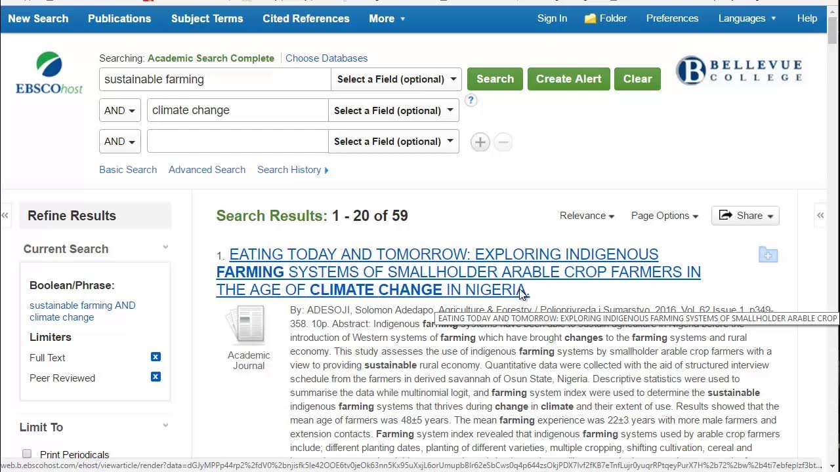840x472 pixels.
Task: Open the Share dropdown
Action: click(x=745, y=216)
